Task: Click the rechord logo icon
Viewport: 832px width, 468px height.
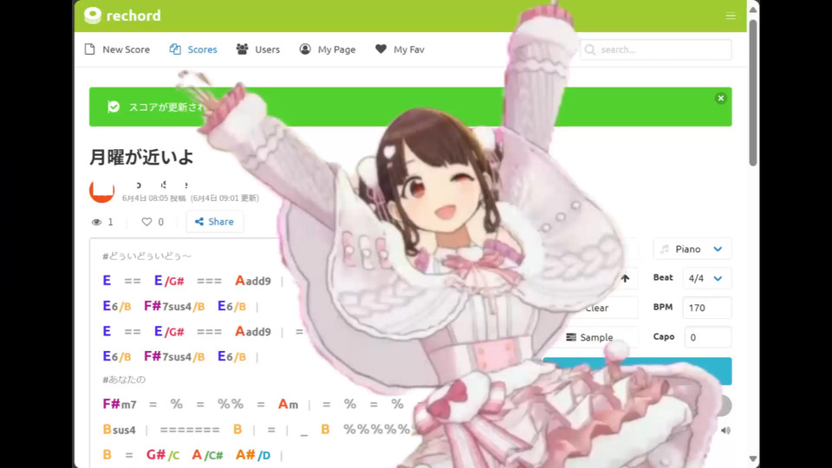Action: (x=93, y=16)
